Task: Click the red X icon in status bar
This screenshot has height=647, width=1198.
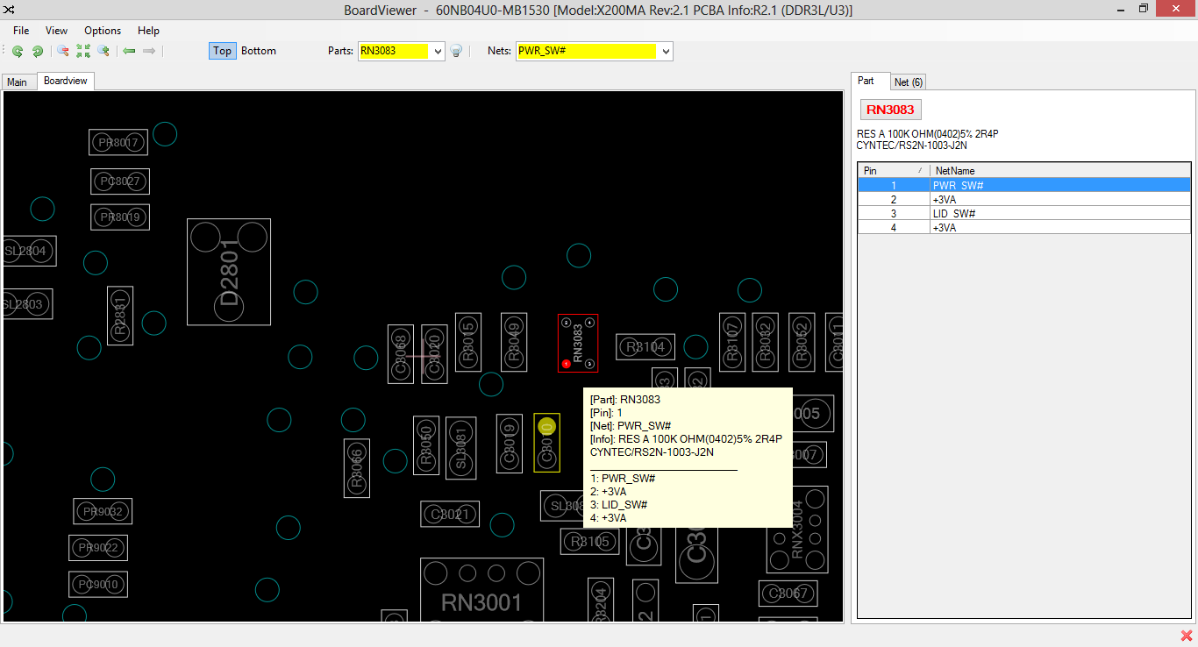Action: pyautogui.click(x=1187, y=636)
